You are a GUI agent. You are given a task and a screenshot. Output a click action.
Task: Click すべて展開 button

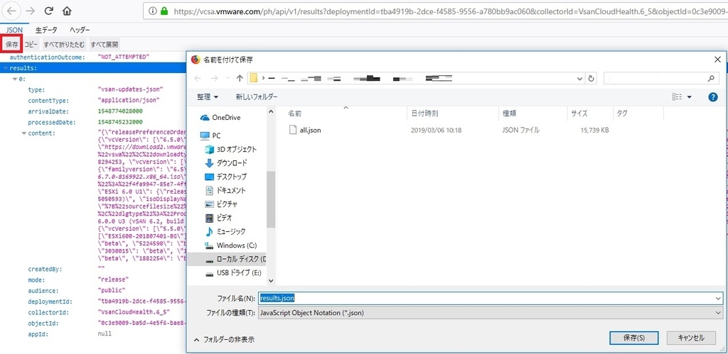tap(105, 45)
